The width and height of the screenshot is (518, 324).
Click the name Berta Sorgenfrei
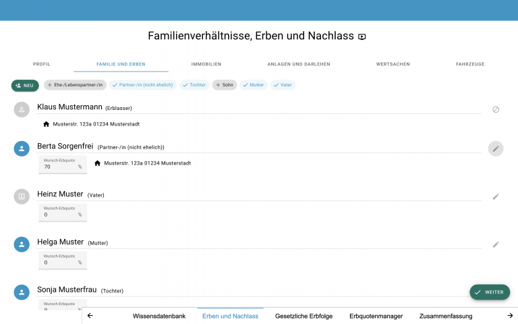click(x=65, y=146)
